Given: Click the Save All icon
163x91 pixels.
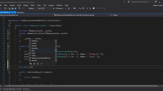Looking at the screenshot, I should click(x=15, y=8).
